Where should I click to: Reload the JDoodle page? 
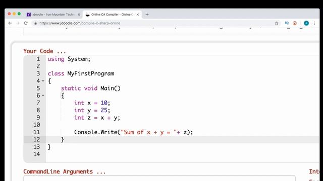26,23
